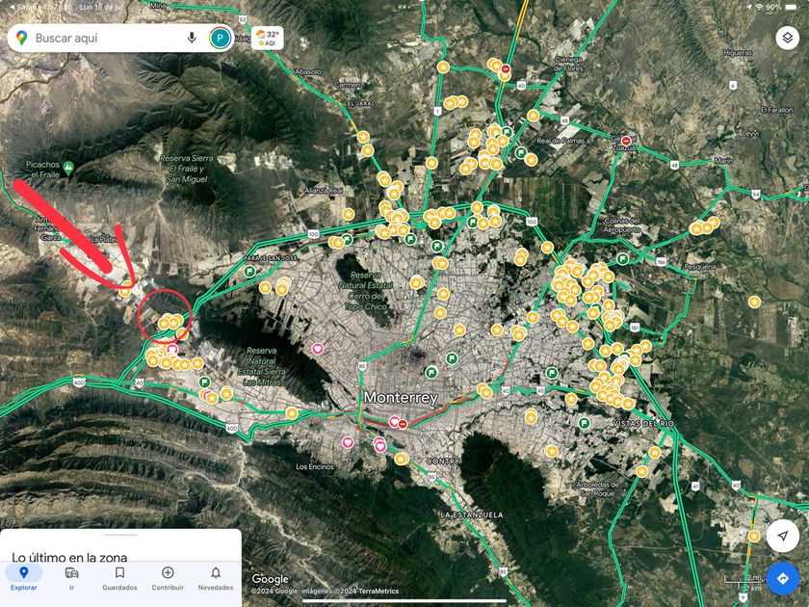
Task: Tap the 'Higueras' town label
Action: pos(738,53)
